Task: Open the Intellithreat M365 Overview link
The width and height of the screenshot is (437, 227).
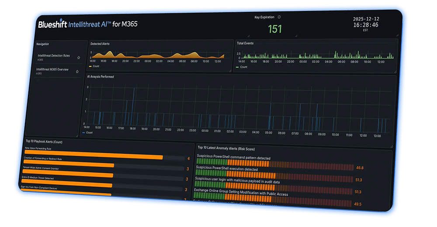Action: 52,69
